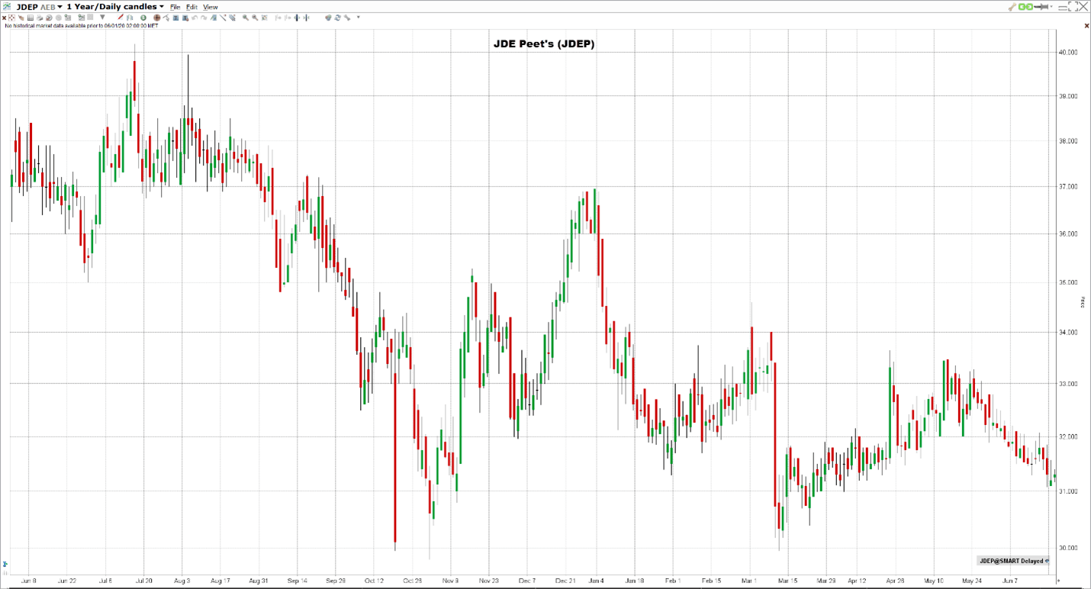The width and height of the screenshot is (1091, 589).
Task: Click the May 24 date on time axis
Action: click(971, 581)
